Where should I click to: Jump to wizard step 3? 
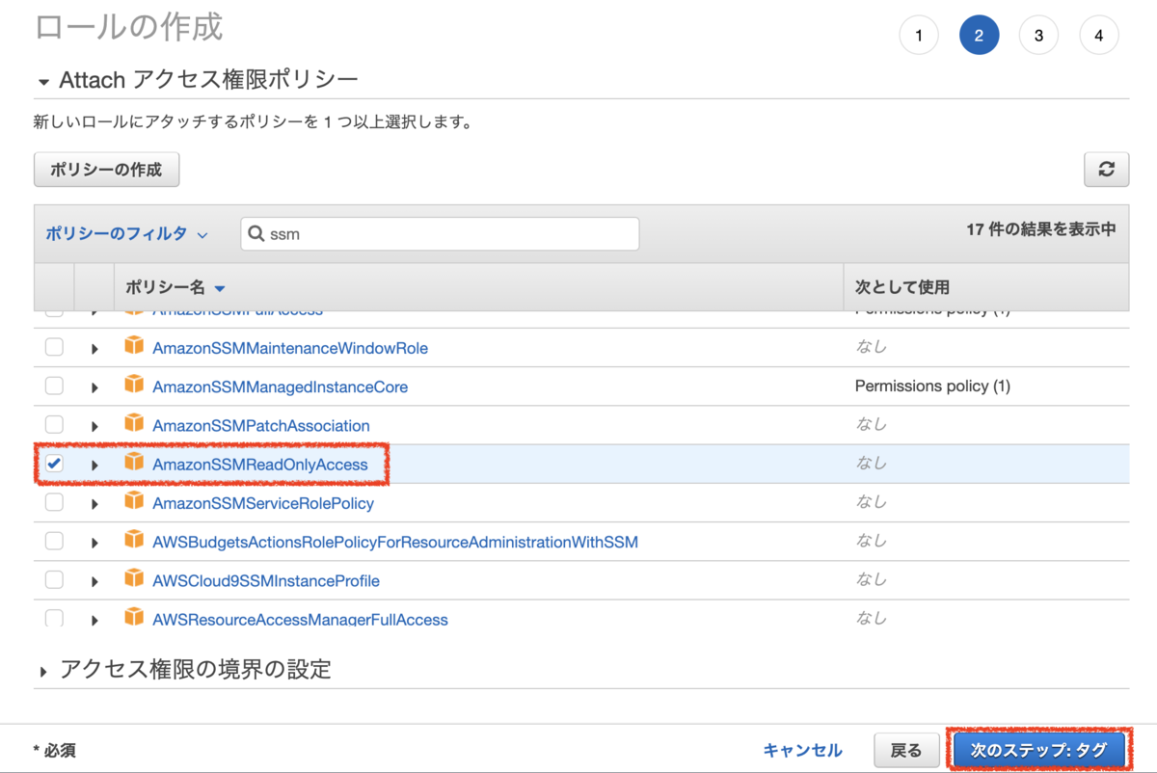(x=1038, y=36)
